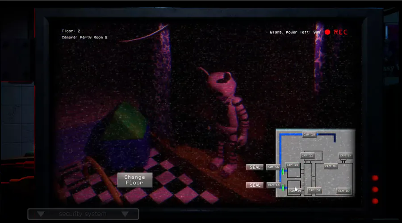
Task: Click the SEAL button next to CAM 15
Action: pos(255,185)
